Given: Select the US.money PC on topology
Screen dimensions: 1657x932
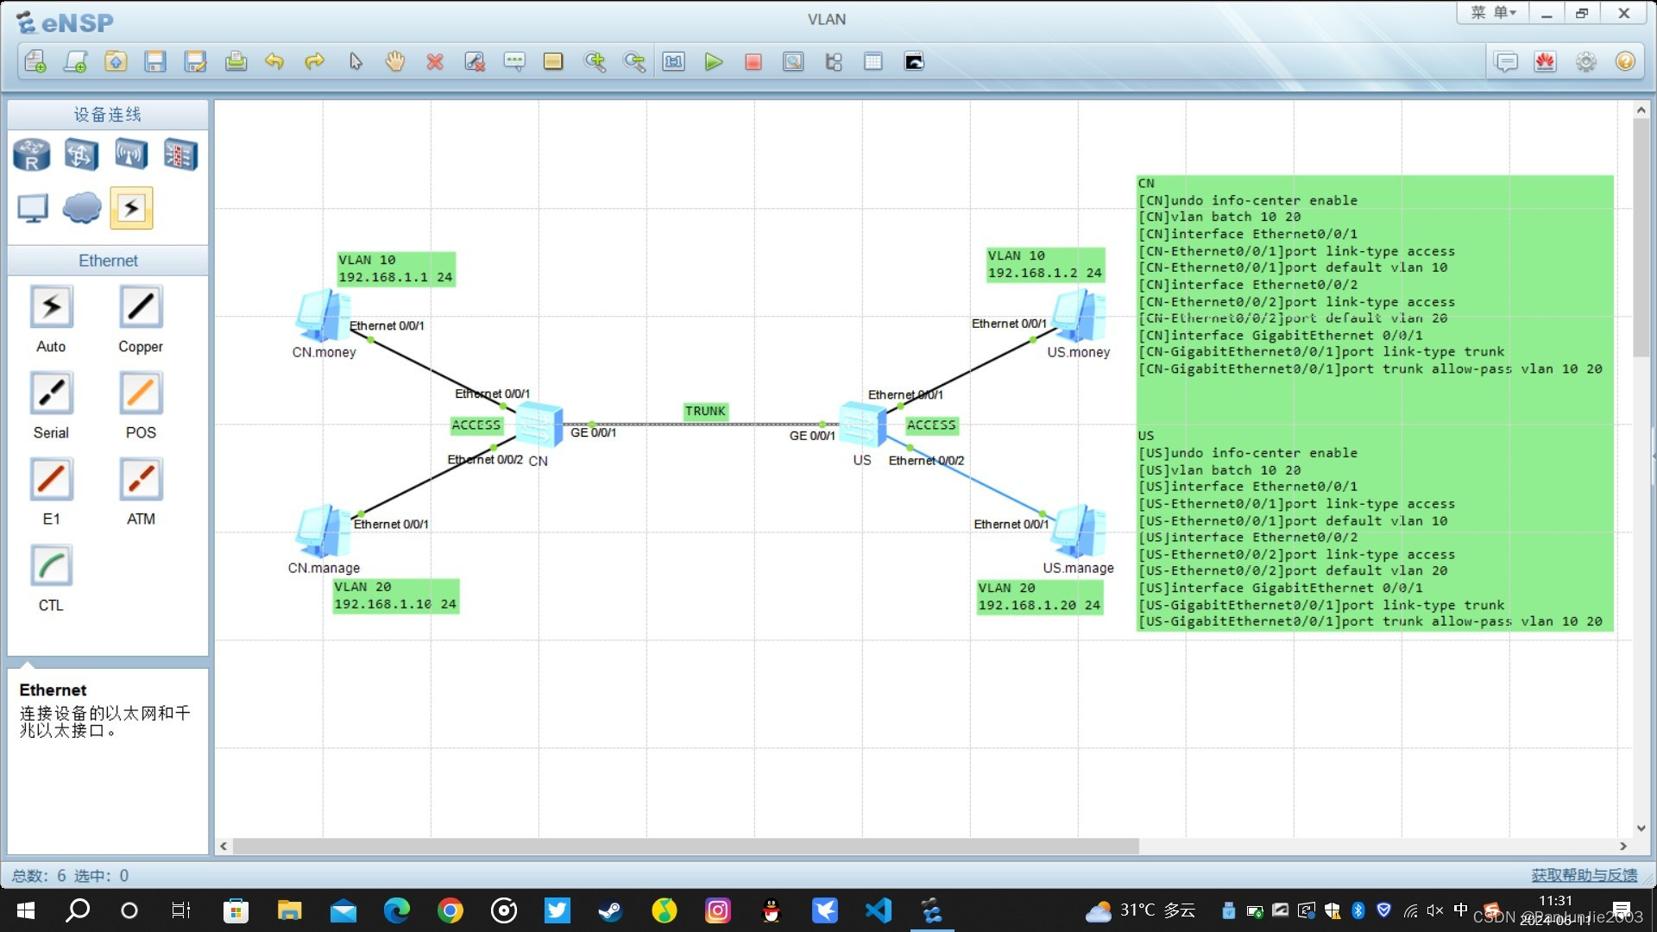Looking at the screenshot, I should pos(1078,317).
